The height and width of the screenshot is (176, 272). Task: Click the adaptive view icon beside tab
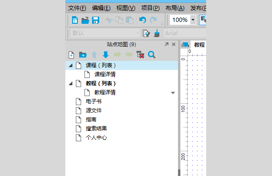185,45
